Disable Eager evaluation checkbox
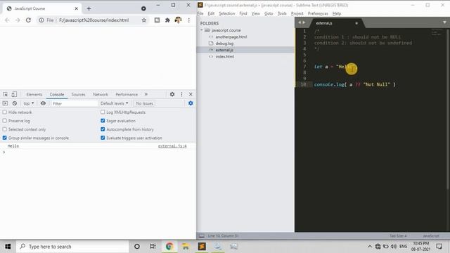This screenshot has height=253, width=450. coord(103,121)
